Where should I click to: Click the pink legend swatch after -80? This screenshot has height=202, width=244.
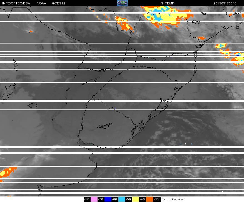(94, 199)
